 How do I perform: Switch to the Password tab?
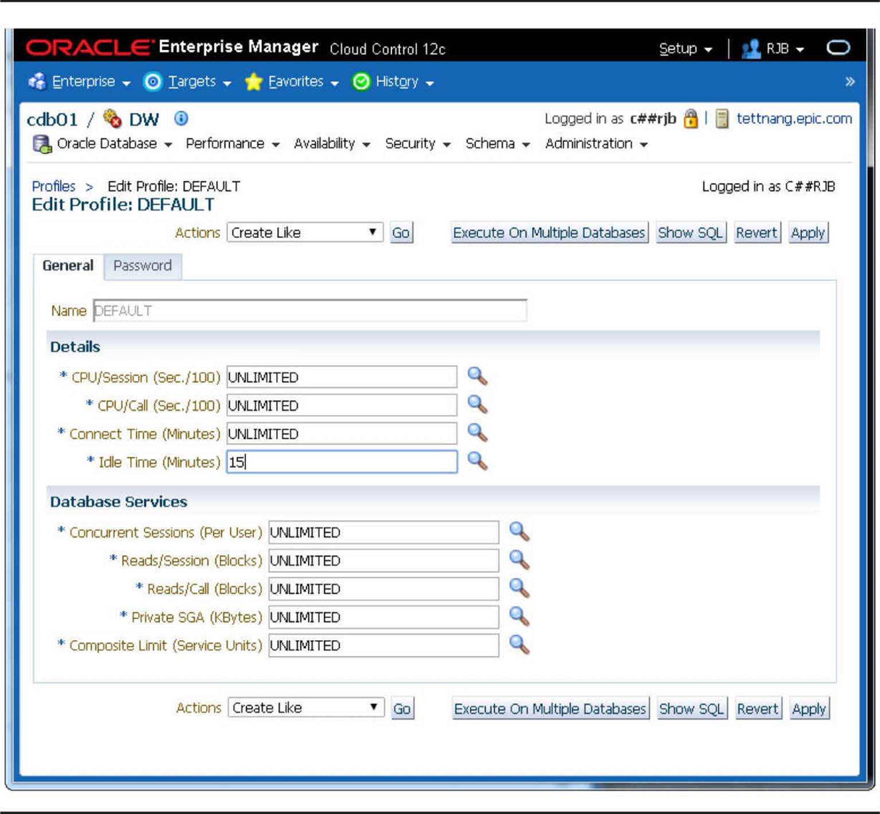click(142, 265)
